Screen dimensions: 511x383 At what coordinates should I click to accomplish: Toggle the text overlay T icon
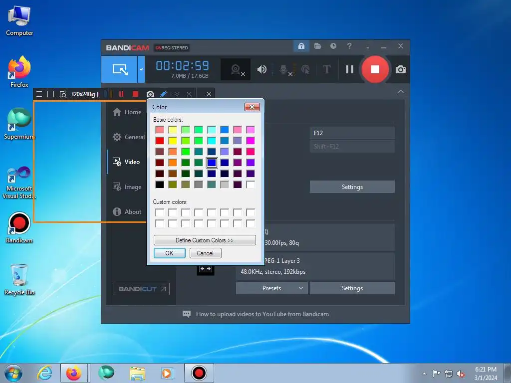point(326,69)
